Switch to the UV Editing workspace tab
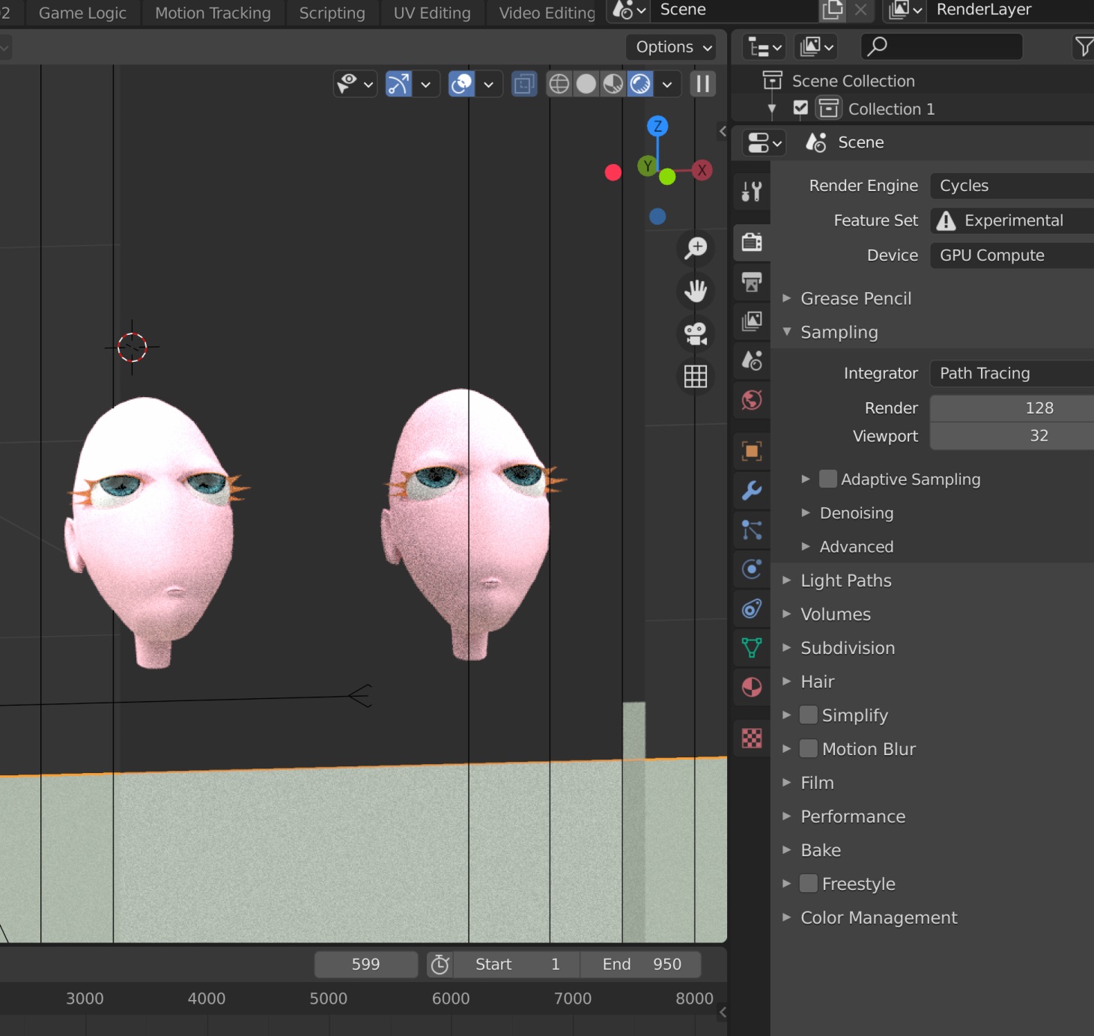Image resolution: width=1094 pixels, height=1036 pixels. [x=432, y=13]
